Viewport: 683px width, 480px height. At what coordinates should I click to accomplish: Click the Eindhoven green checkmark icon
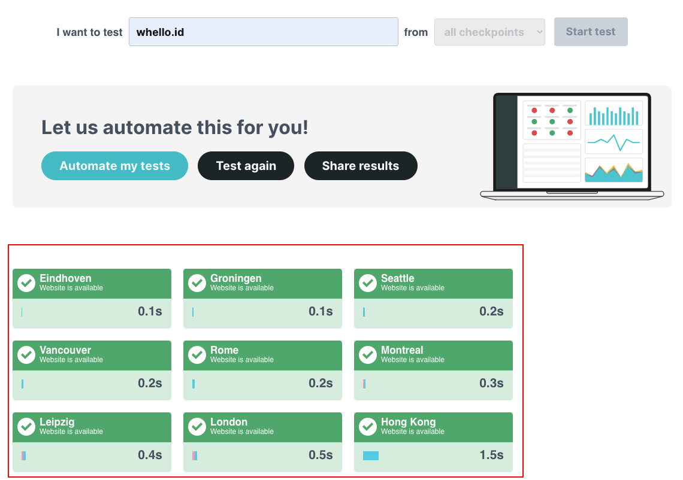point(26,283)
